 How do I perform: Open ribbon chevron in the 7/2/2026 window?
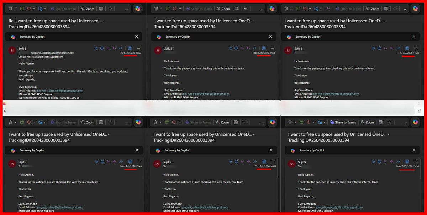point(406,10)
